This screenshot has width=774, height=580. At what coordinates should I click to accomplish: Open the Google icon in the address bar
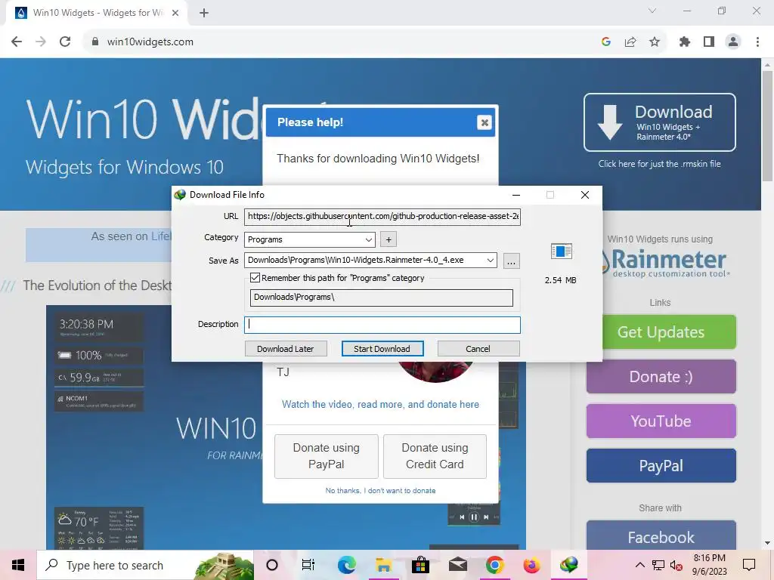[606, 42]
